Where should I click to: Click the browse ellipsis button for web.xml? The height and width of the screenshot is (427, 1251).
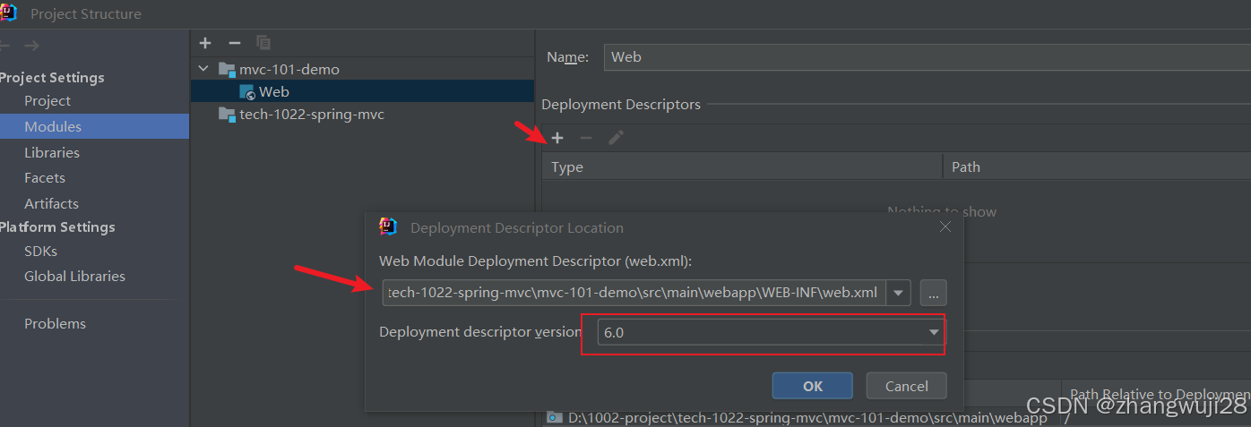(x=933, y=293)
